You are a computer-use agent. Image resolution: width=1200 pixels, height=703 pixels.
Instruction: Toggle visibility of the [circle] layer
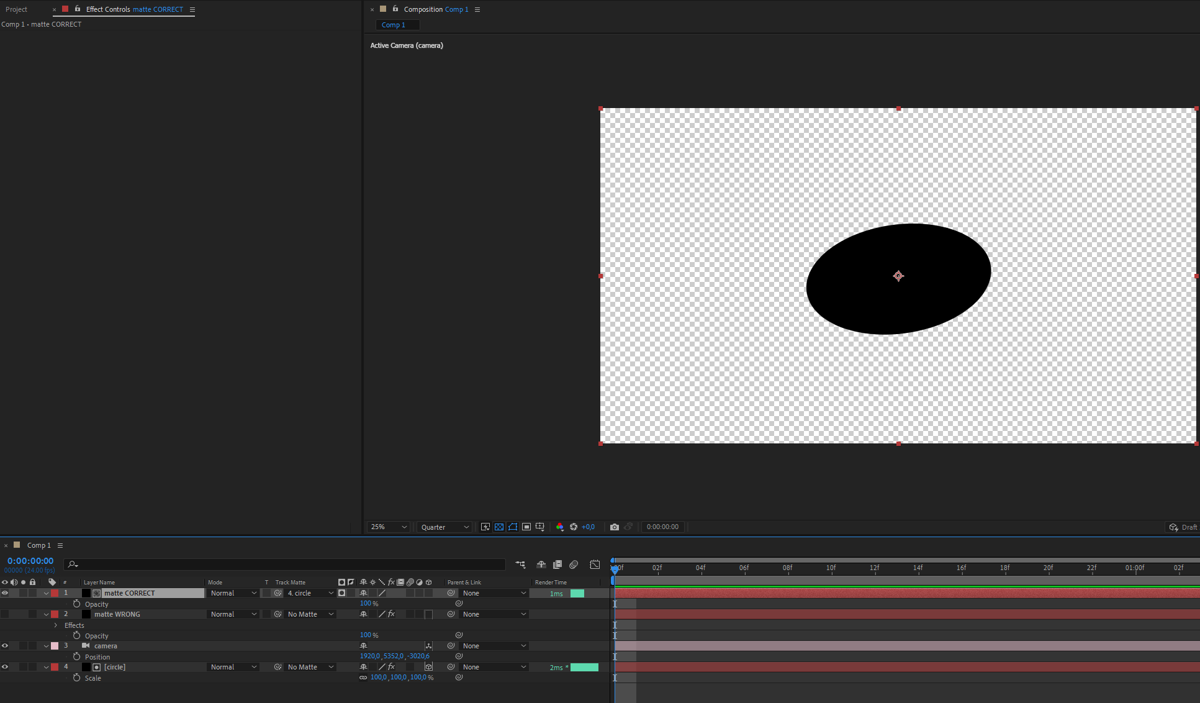(6, 666)
